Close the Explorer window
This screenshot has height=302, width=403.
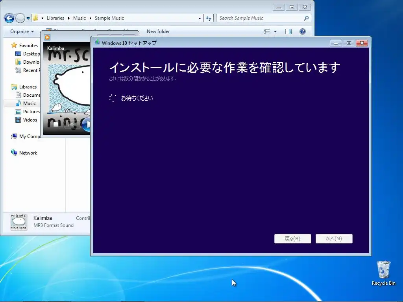[305, 7]
